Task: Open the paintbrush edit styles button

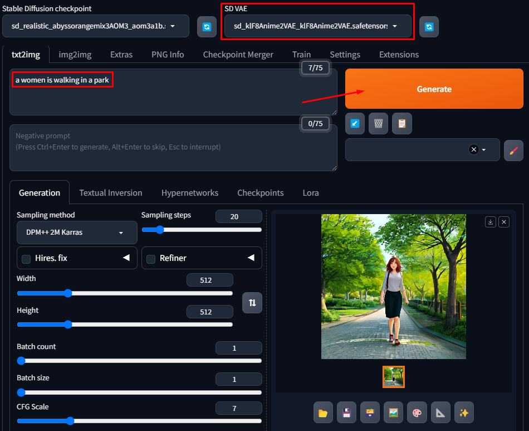Action: 513,150
